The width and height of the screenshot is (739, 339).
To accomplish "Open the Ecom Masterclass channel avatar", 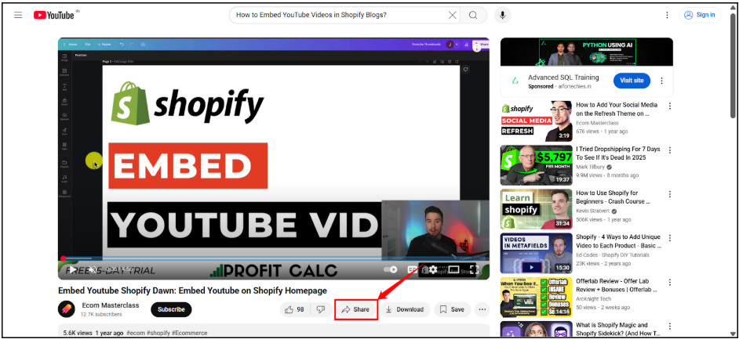I will [x=67, y=309].
